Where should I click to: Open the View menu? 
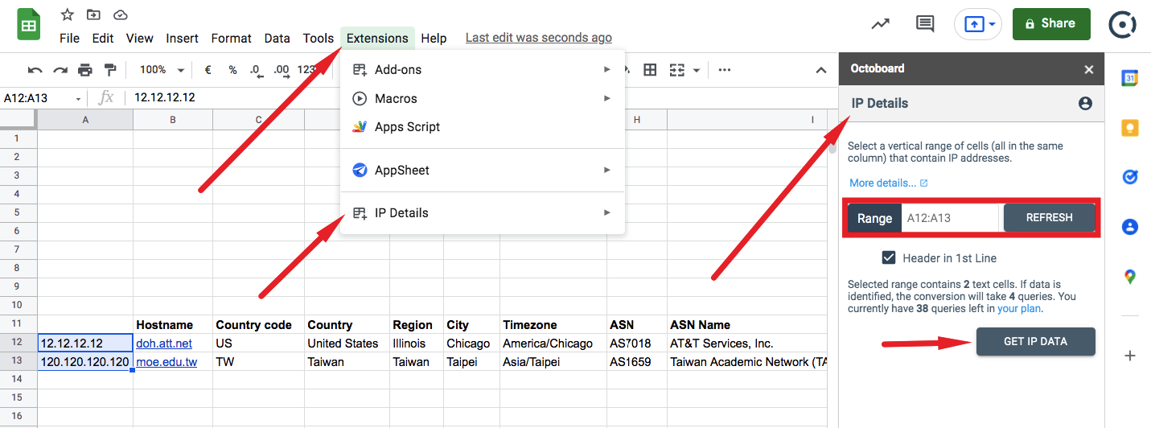[x=140, y=38]
